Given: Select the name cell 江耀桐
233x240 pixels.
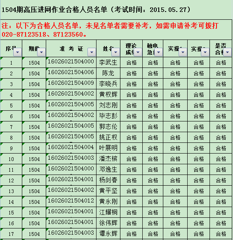Looking at the screenshot, I should (108, 212).
